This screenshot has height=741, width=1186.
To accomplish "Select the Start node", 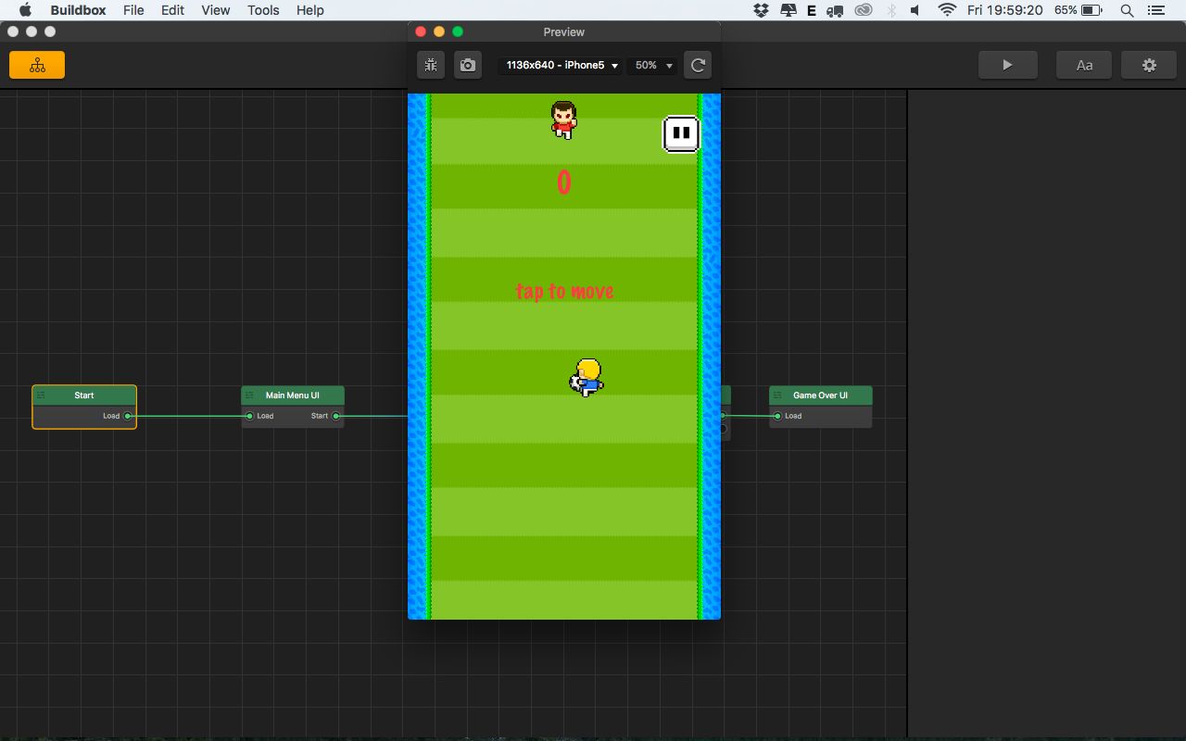I will [x=84, y=396].
